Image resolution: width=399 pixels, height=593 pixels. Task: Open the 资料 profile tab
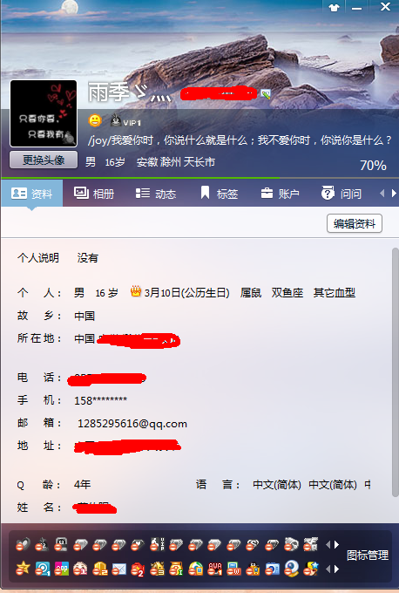31,194
